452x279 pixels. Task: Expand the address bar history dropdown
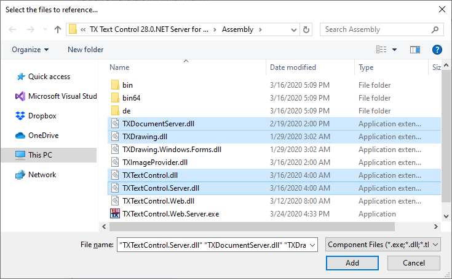click(294, 29)
